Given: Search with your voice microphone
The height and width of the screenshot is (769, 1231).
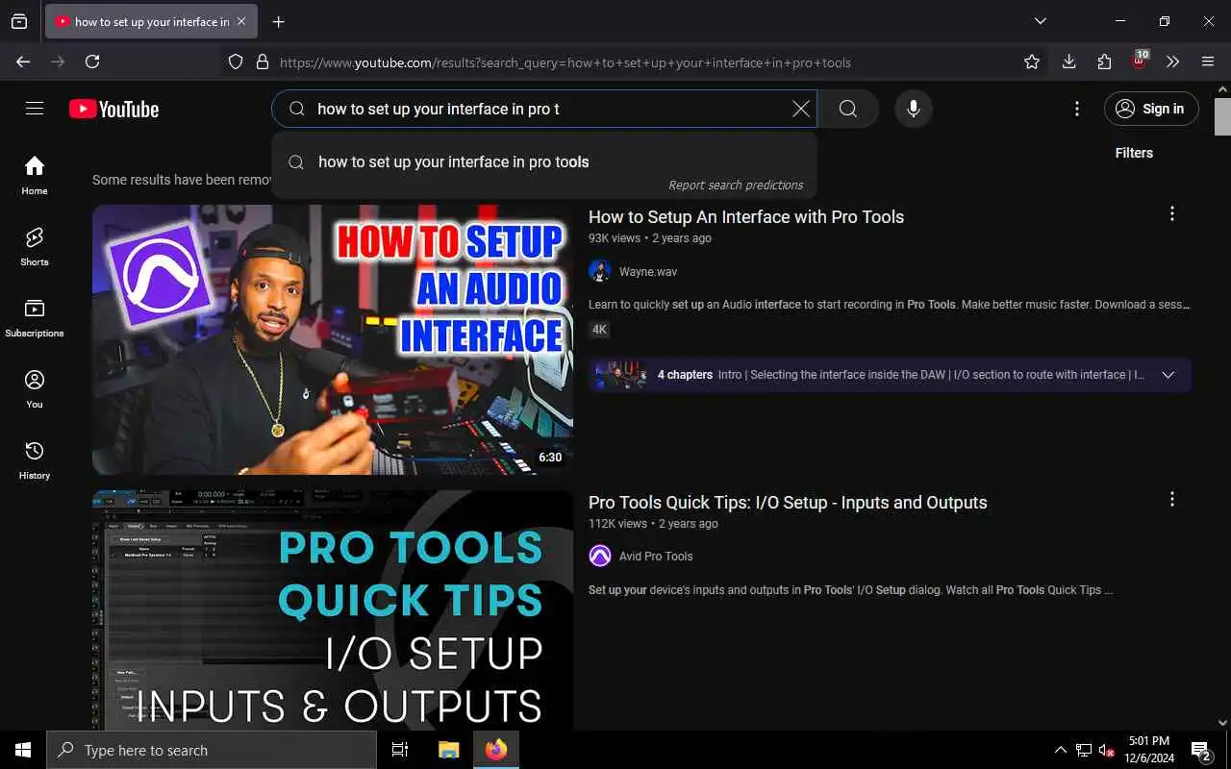Looking at the screenshot, I should tap(914, 109).
